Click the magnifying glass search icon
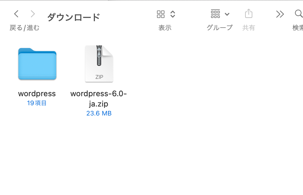The width and height of the screenshot is (303, 195). click(x=298, y=14)
